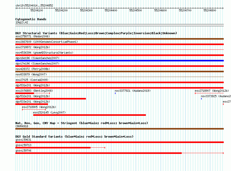This screenshot has height=171, width=231.
Task: Click the 55204400 ruler position label
Action: [x=111, y=10]
